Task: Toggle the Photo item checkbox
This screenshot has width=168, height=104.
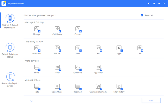Action: (x=39, y=70)
